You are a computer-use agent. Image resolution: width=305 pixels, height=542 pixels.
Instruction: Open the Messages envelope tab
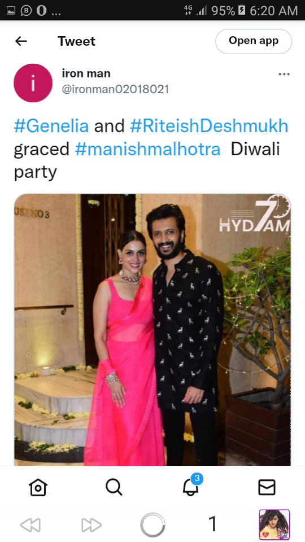tap(267, 487)
